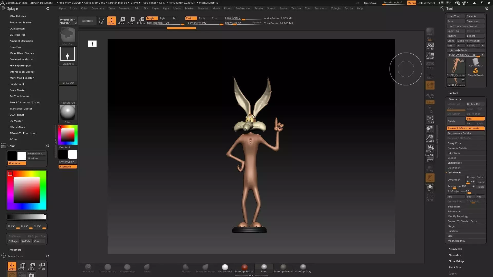
Task: Click the Make PolyMesh3D button
Action: (470, 41)
